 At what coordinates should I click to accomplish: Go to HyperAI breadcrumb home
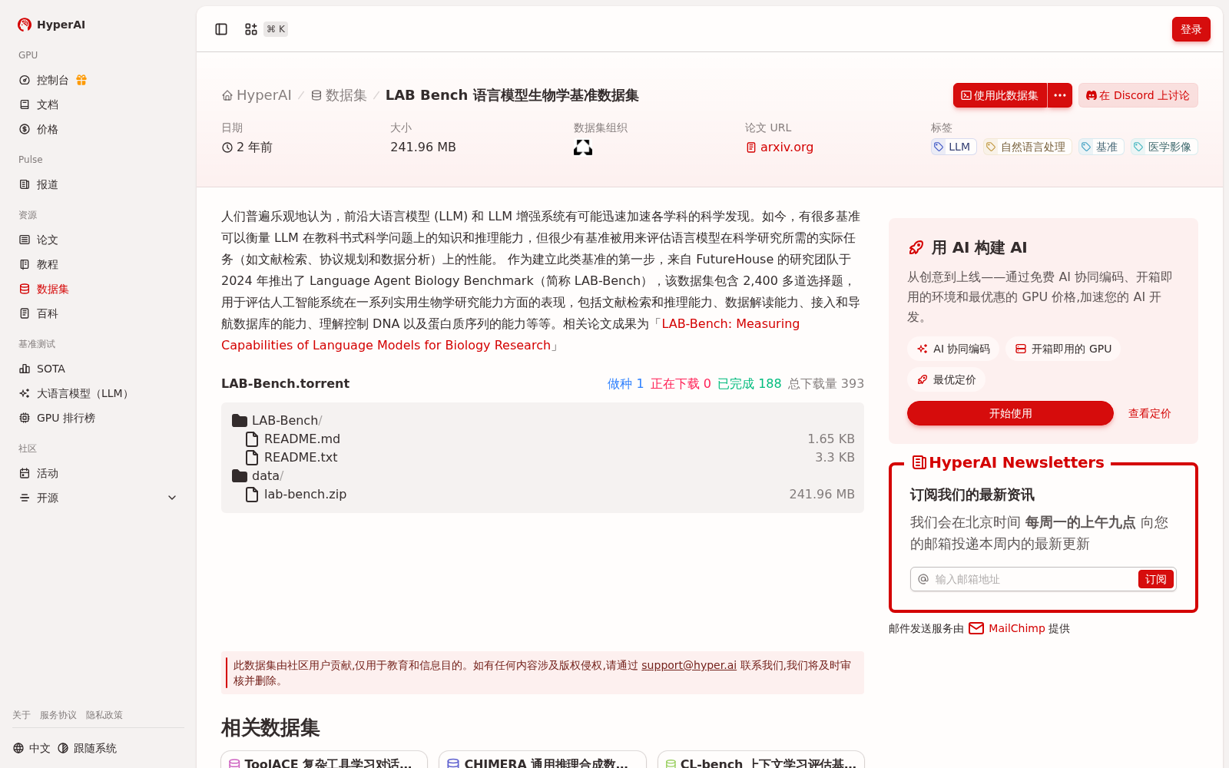point(257,95)
